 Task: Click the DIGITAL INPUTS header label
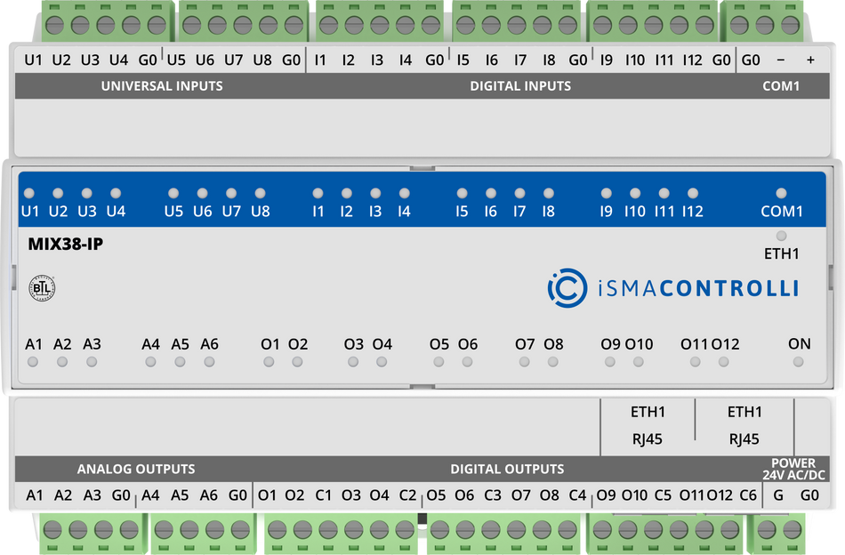tap(520, 86)
